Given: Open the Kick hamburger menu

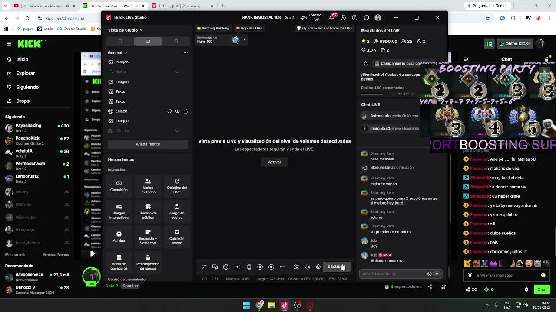Looking at the screenshot, I should click(9, 44).
